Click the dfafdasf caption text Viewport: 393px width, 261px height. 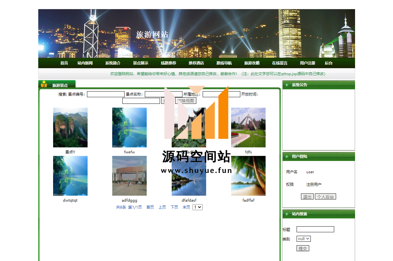pyautogui.click(x=189, y=200)
